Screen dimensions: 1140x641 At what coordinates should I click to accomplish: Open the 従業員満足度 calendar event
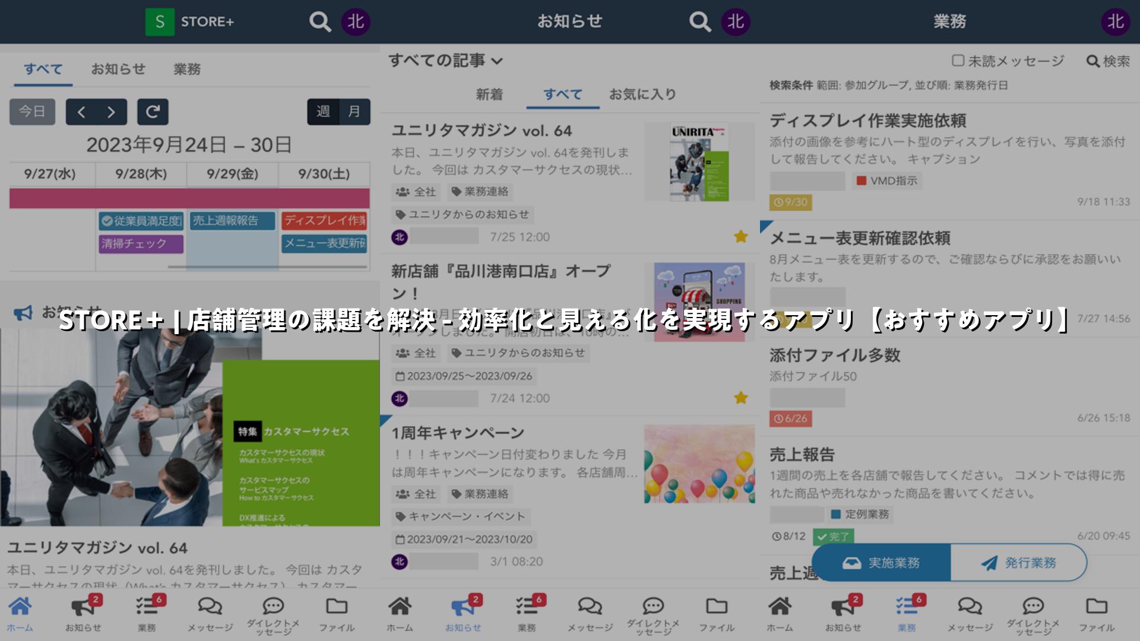coord(141,221)
